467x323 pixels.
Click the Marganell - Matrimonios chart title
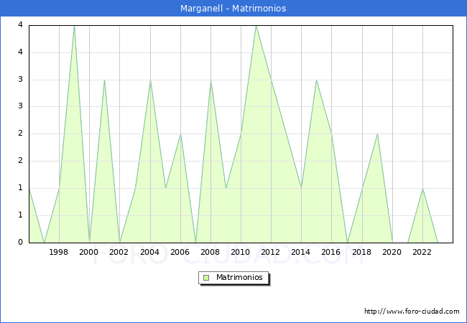pos(233,9)
